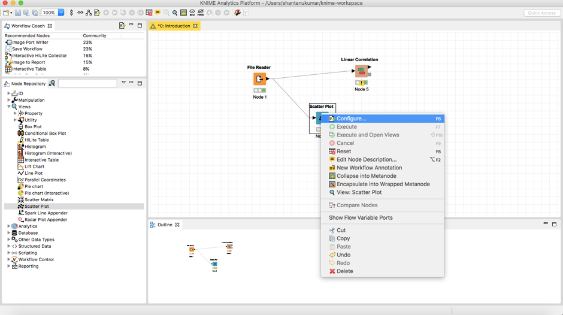Viewport: 563px width, 315px height.
Task: Choose Undo from context menu
Action: pyautogui.click(x=382, y=255)
